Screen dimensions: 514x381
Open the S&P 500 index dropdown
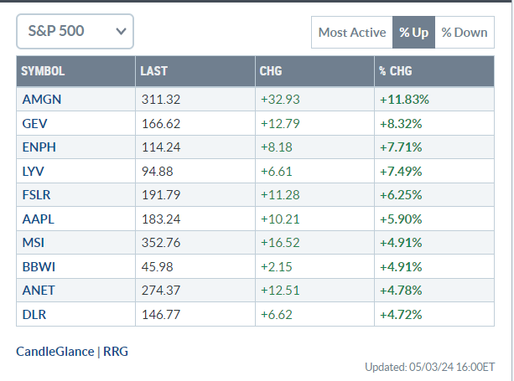pos(75,31)
